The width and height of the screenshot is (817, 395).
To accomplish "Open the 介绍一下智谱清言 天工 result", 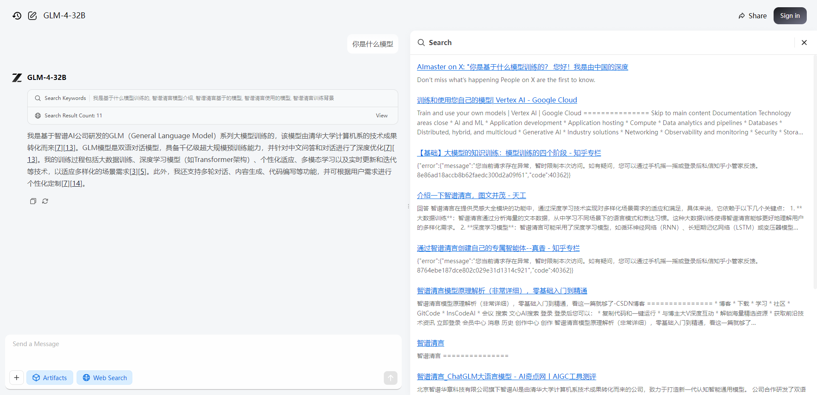I will tap(471, 196).
